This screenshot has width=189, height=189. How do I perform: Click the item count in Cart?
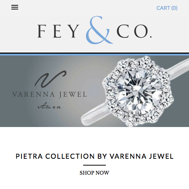click(174, 8)
